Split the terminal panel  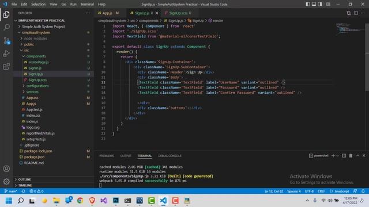pos(344,156)
